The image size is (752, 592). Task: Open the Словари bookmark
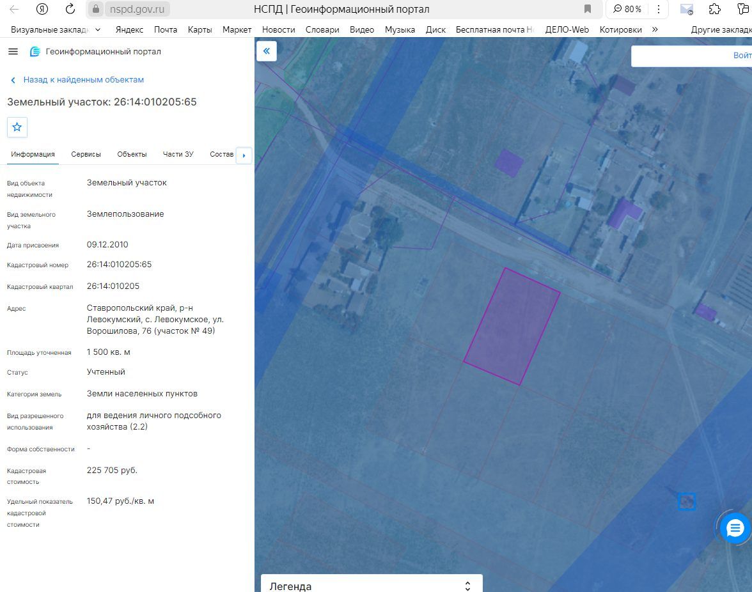[322, 29]
